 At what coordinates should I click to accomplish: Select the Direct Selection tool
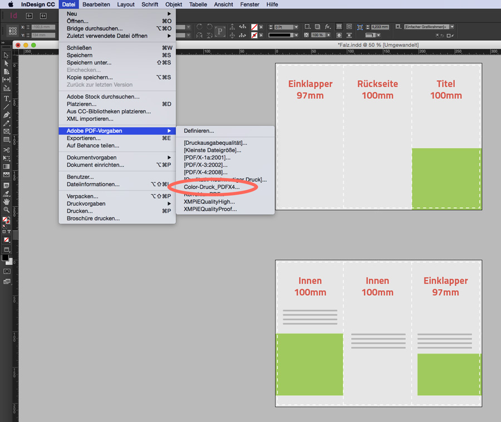tap(6, 63)
